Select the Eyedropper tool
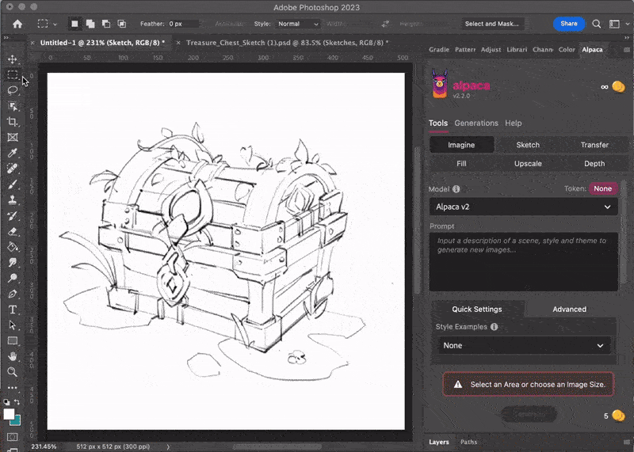The image size is (634, 452). [12, 153]
